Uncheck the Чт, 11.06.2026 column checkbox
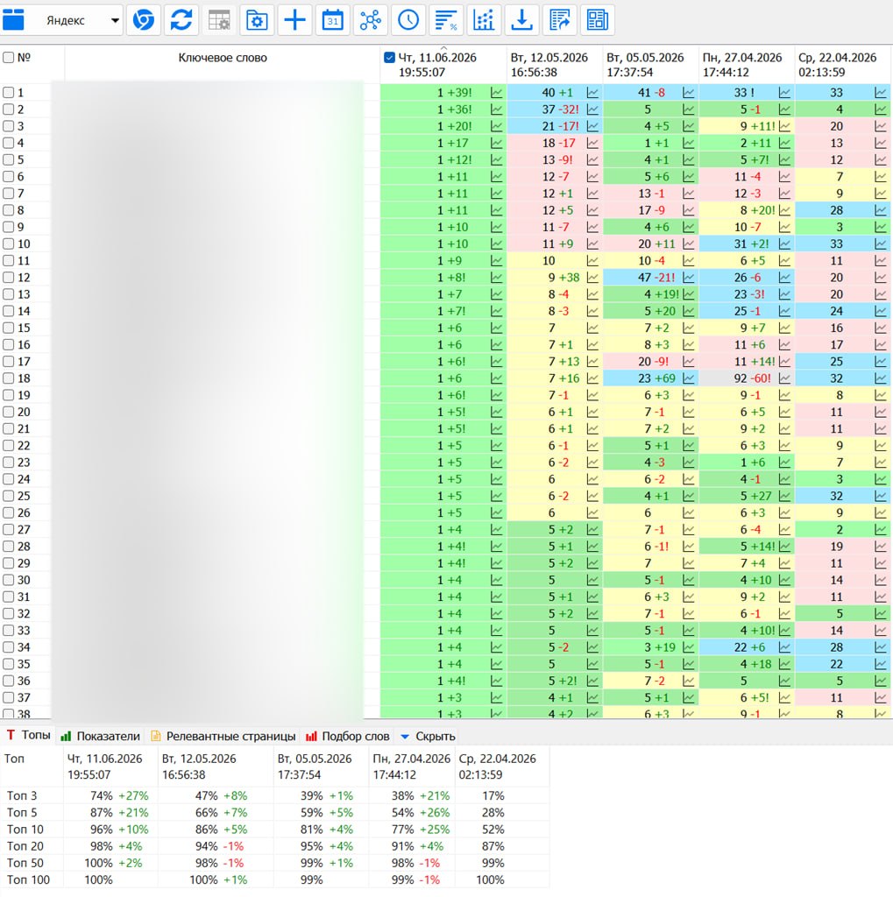The height and width of the screenshot is (897, 893). pyautogui.click(x=389, y=58)
